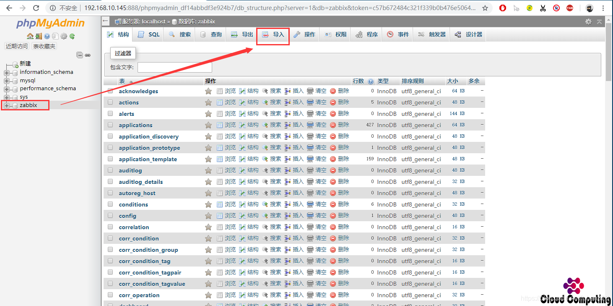Click 新建 to create new database

25,63
